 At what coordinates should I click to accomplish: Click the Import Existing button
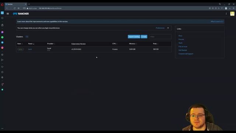(x=134, y=37)
